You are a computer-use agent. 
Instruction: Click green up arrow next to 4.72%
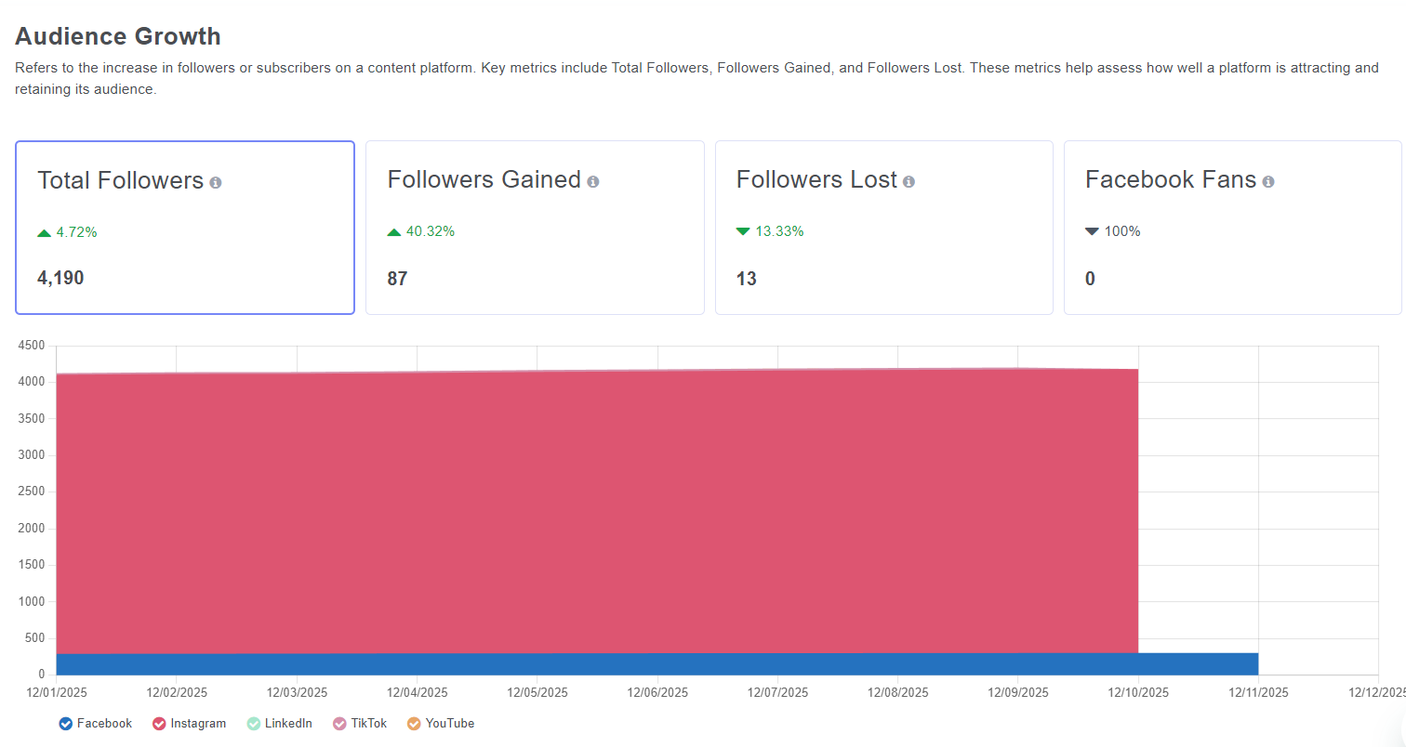click(x=45, y=232)
